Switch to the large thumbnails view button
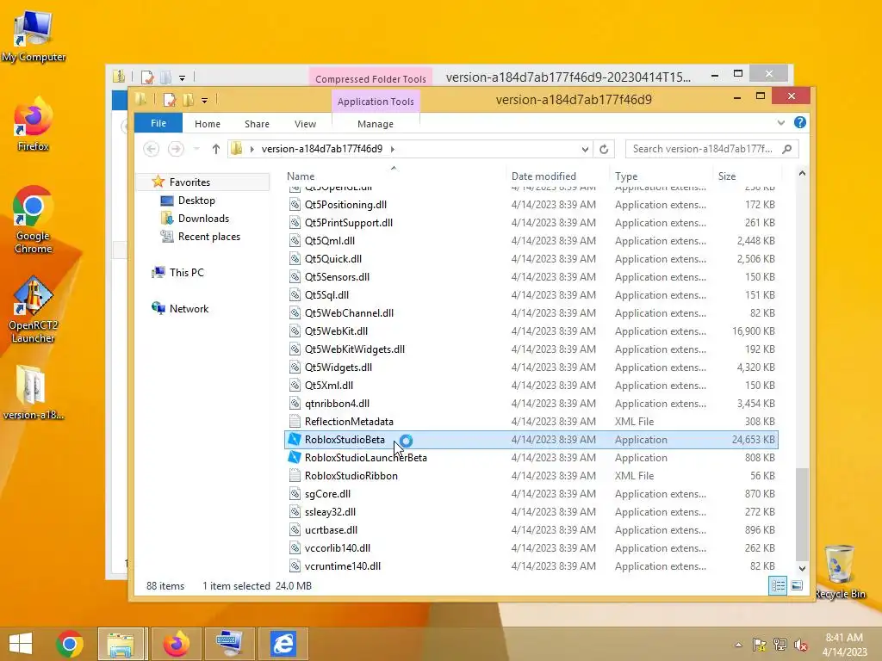This screenshot has height=661, width=882. click(x=797, y=585)
